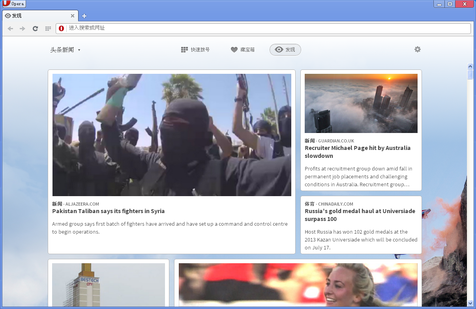The width and height of the screenshot is (476, 309).
Task: Switch to 藏宝箱 page
Action: [x=243, y=50]
